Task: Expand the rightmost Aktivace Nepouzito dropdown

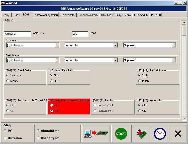Action: coord(174,45)
